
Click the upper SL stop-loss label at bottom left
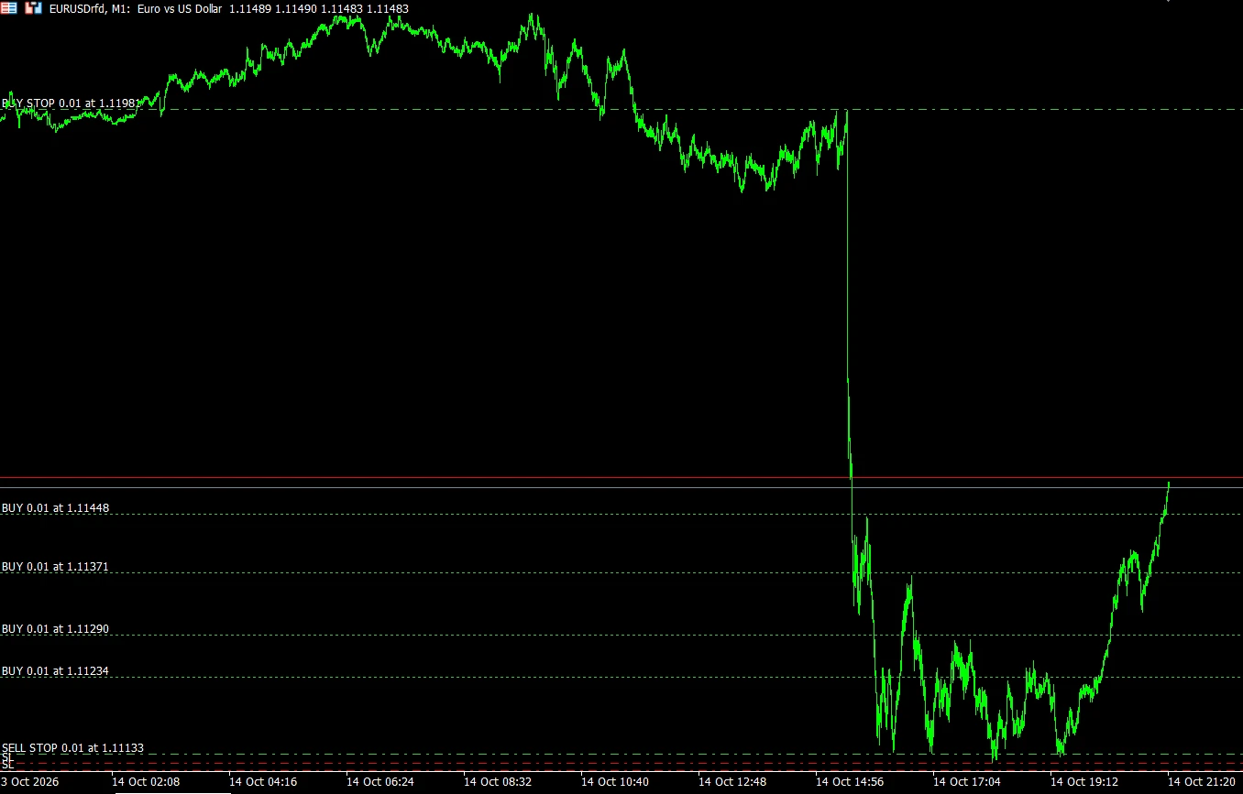coord(7,757)
